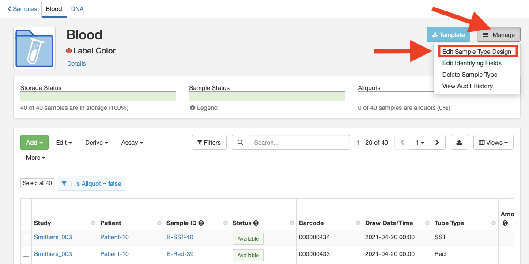Switch to the DNA tab
529x264 pixels.
pyautogui.click(x=77, y=9)
